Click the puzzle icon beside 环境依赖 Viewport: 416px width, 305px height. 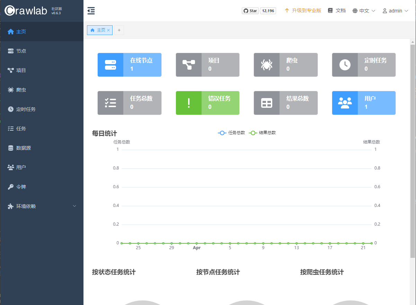point(11,206)
